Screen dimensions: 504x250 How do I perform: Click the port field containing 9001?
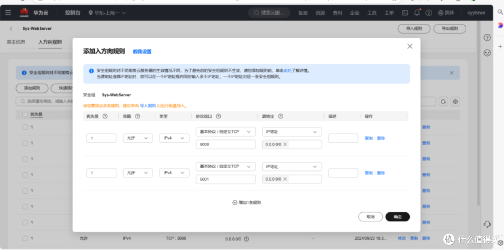pos(226,179)
